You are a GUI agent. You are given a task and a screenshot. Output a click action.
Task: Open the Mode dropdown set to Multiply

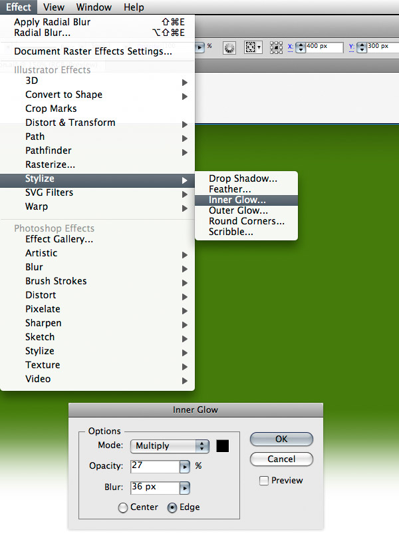tap(170, 446)
